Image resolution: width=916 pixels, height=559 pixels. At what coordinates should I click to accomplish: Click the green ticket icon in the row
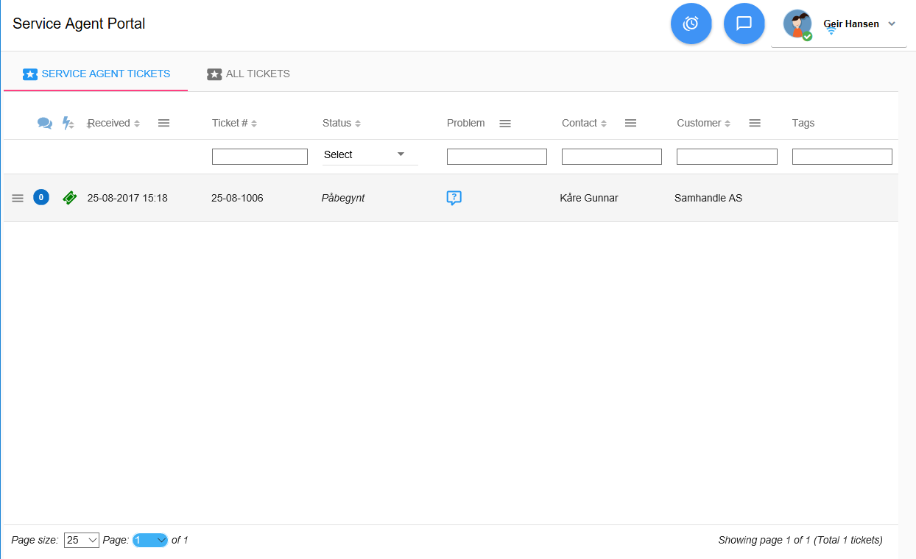69,197
